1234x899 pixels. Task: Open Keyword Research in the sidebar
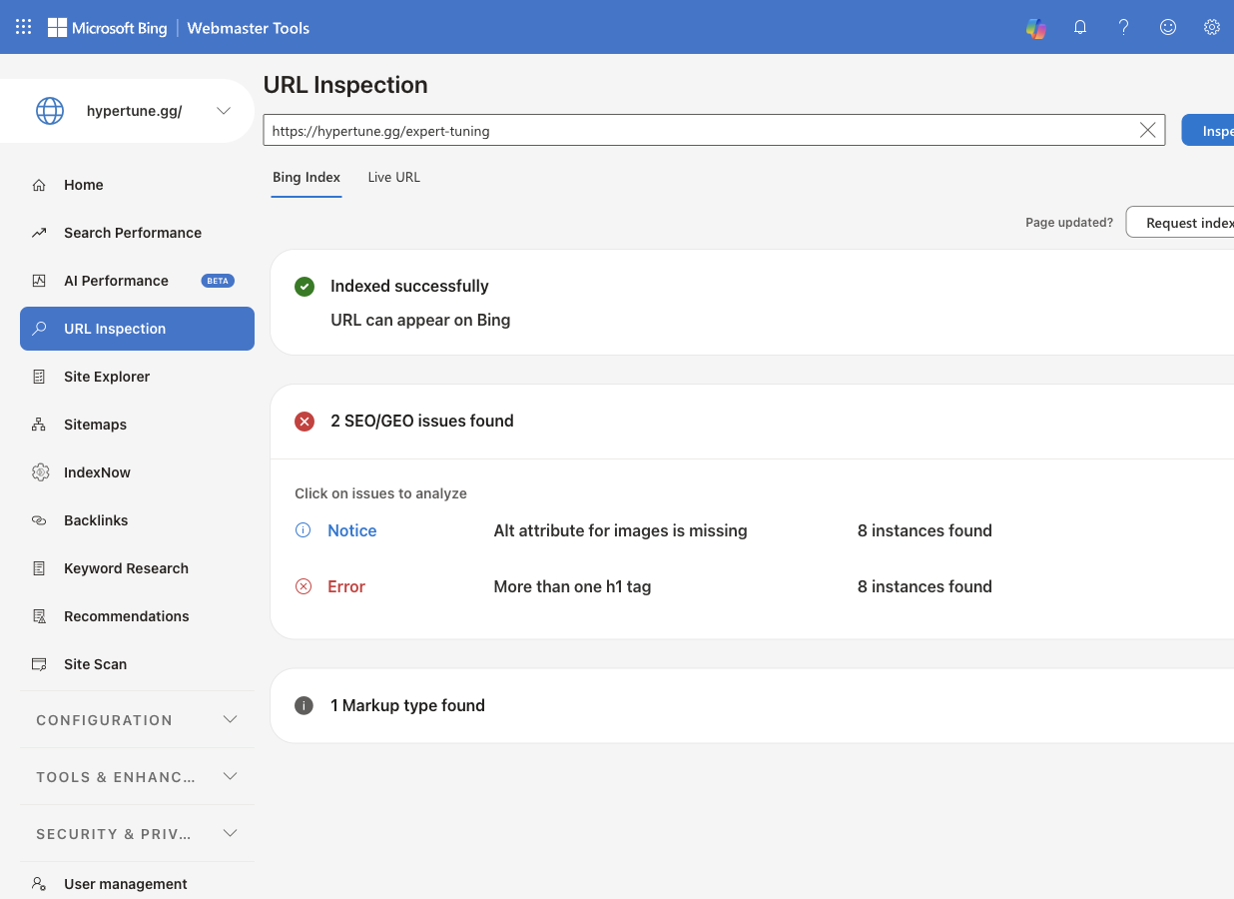(x=137, y=568)
